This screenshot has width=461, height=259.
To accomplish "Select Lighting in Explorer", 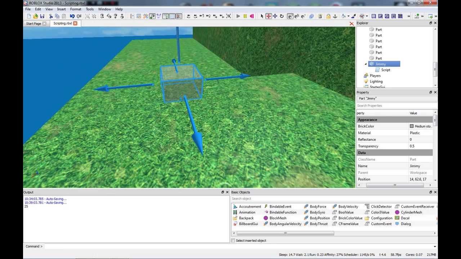I will pyautogui.click(x=376, y=81).
